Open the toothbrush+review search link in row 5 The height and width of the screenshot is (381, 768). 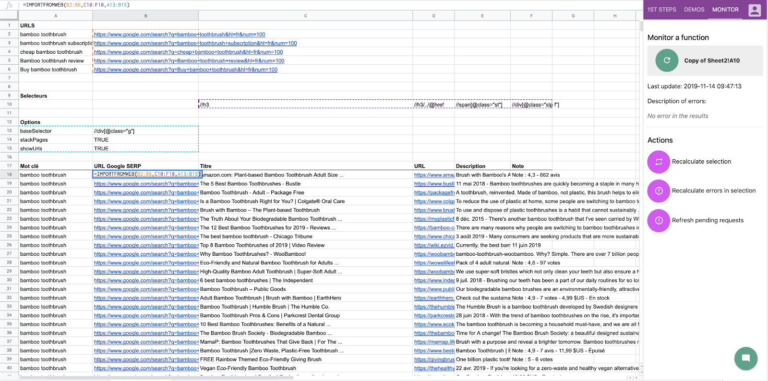[189, 61]
